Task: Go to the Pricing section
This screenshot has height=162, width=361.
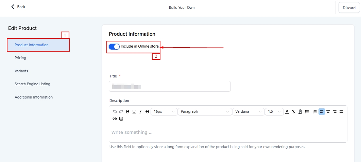Action: click(x=20, y=58)
